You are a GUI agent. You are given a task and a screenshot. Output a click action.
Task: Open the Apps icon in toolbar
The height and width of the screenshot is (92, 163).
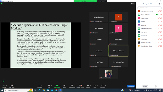[x=95, y=86]
